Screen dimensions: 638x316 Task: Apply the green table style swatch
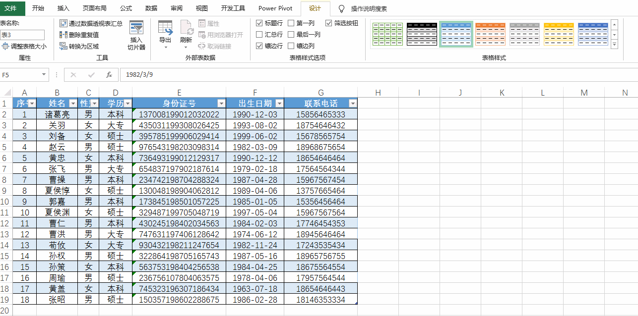(x=387, y=34)
